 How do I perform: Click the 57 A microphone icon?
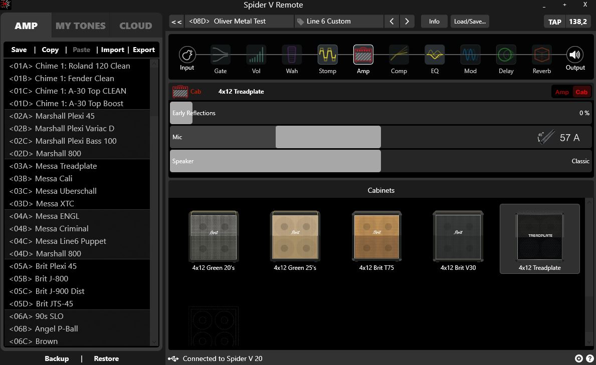[x=546, y=137]
